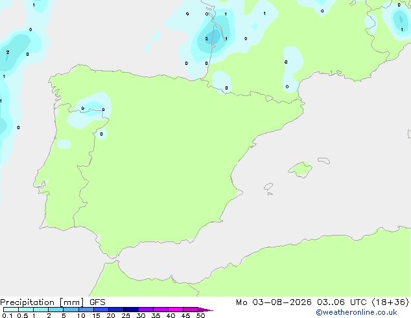Click the '35' legend scale label

[156, 315]
